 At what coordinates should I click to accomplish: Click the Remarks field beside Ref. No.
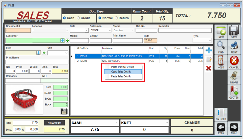185,31
